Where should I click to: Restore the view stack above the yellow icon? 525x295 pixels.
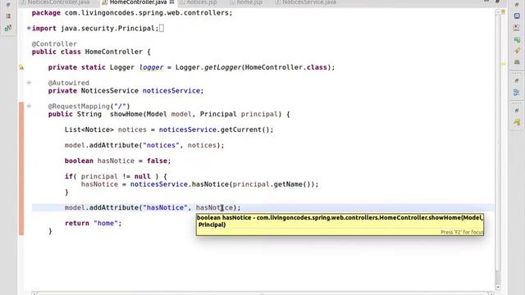tap(517, 111)
